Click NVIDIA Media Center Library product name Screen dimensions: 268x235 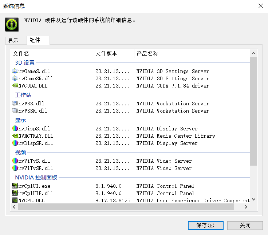[x=176, y=136]
